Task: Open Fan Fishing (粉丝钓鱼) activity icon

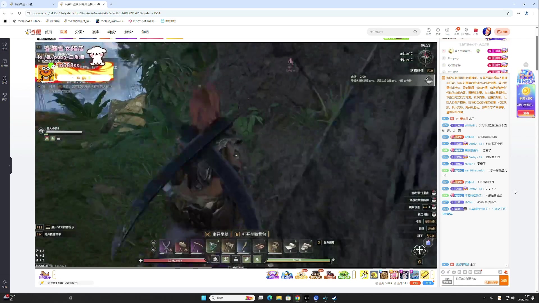Action: click(x=301, y=275)
